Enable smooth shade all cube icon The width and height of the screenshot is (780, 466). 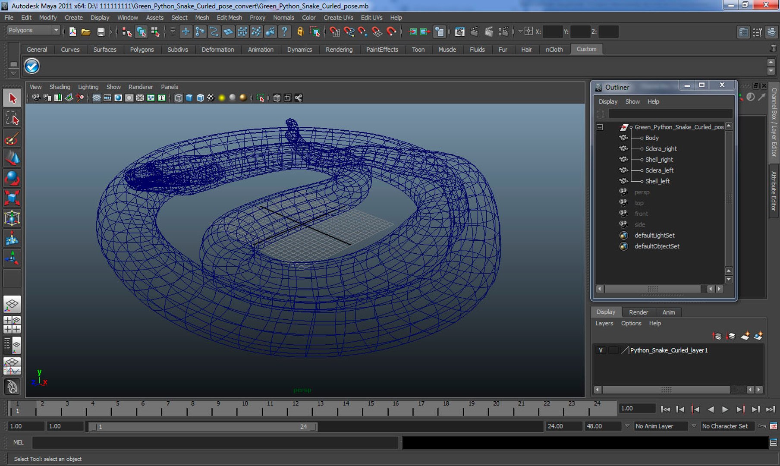point(189,98)
